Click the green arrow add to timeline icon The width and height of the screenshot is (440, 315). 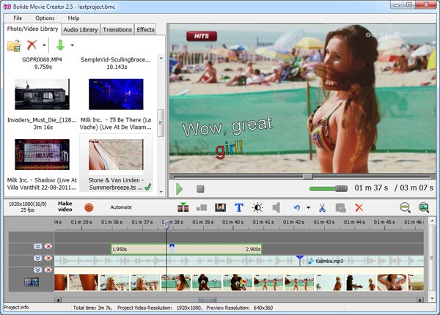(x=60, y=45)
